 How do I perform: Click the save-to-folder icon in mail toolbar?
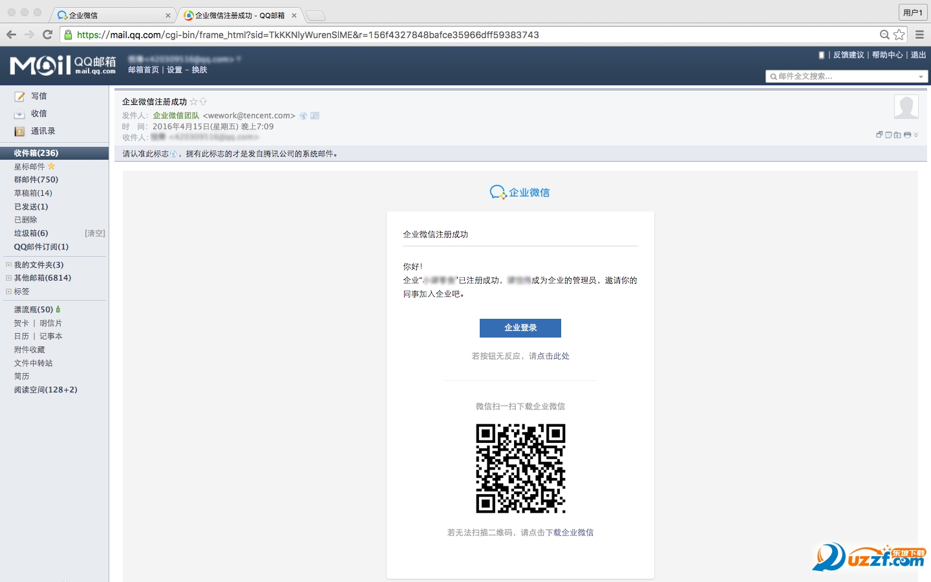(897, 135)
